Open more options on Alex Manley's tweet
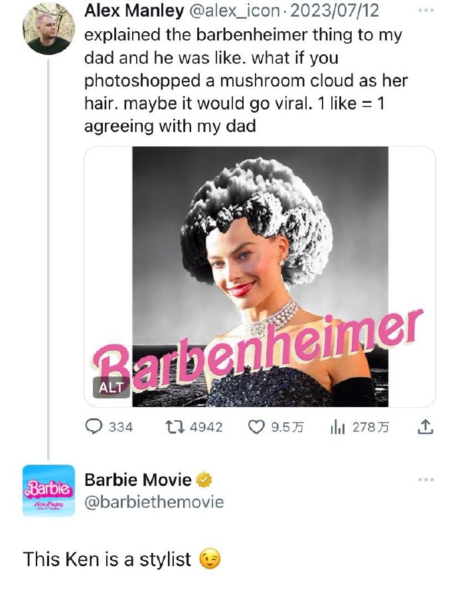The height and width of the screenshot is (590, 458). point(428,11)
